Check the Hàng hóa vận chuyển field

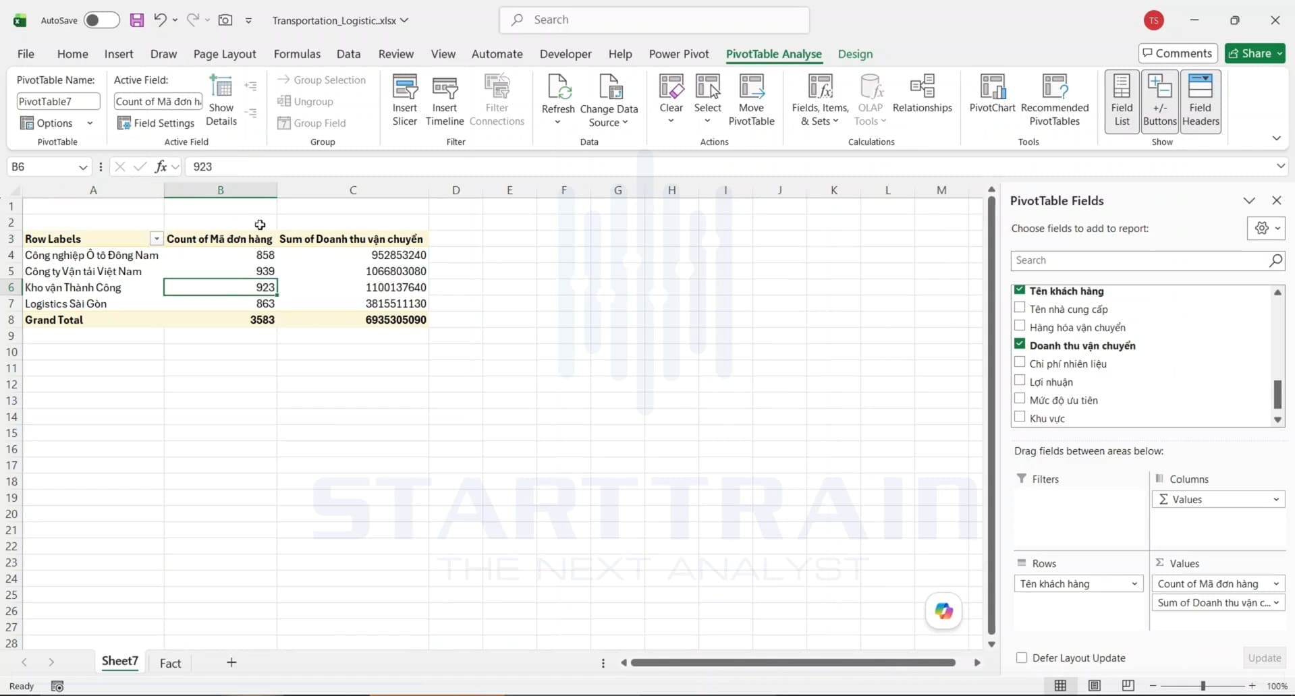pos(1020,326)
